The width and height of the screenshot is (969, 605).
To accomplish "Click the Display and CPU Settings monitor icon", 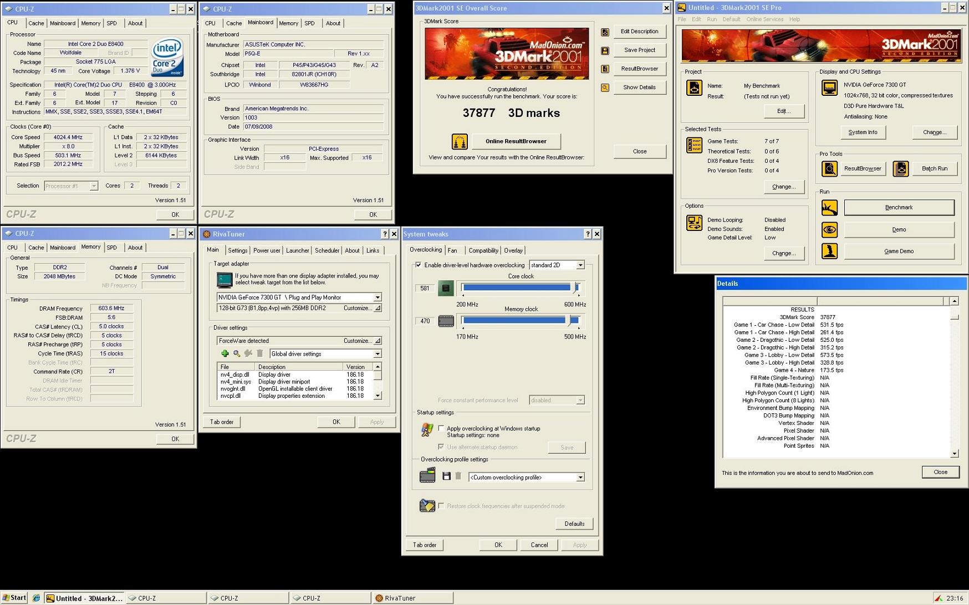I will click(x=829, y=88).
